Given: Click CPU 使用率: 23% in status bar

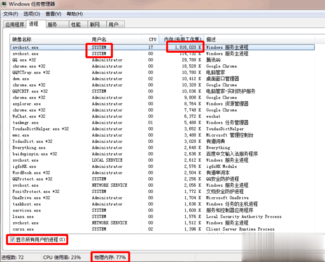Looking at the screenshot, I should pyautogui.click(x=62, y=257).
